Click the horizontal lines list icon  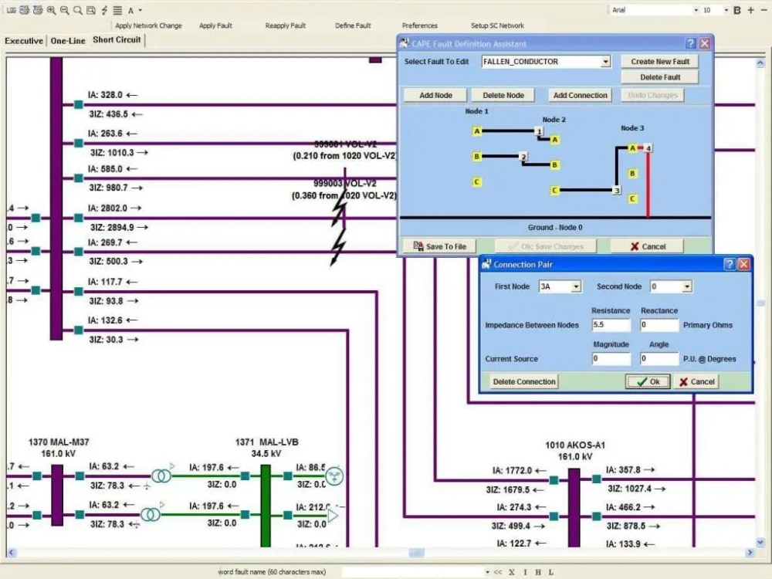[x=117, y=10]
